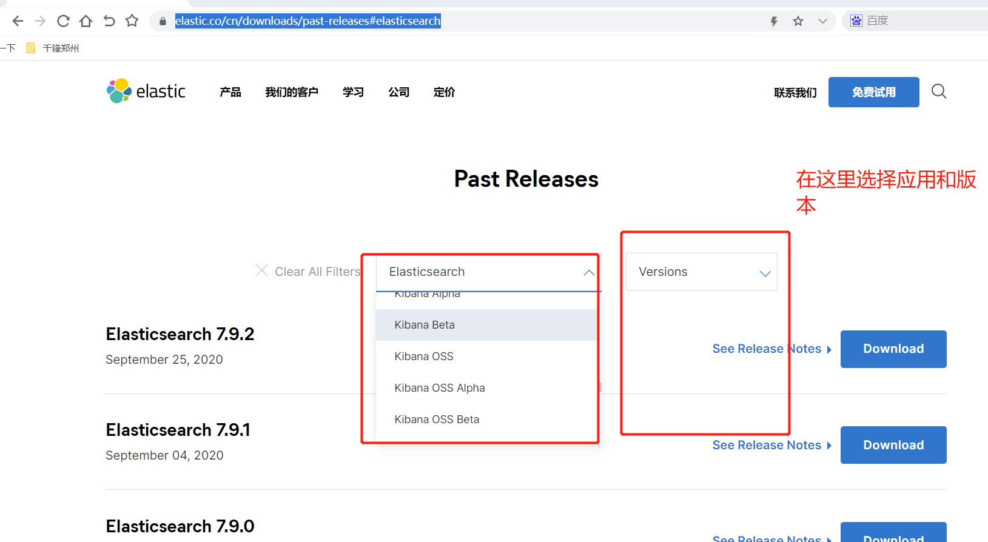
Task: Click Clear All Filters text
Action: coord(318,272)
